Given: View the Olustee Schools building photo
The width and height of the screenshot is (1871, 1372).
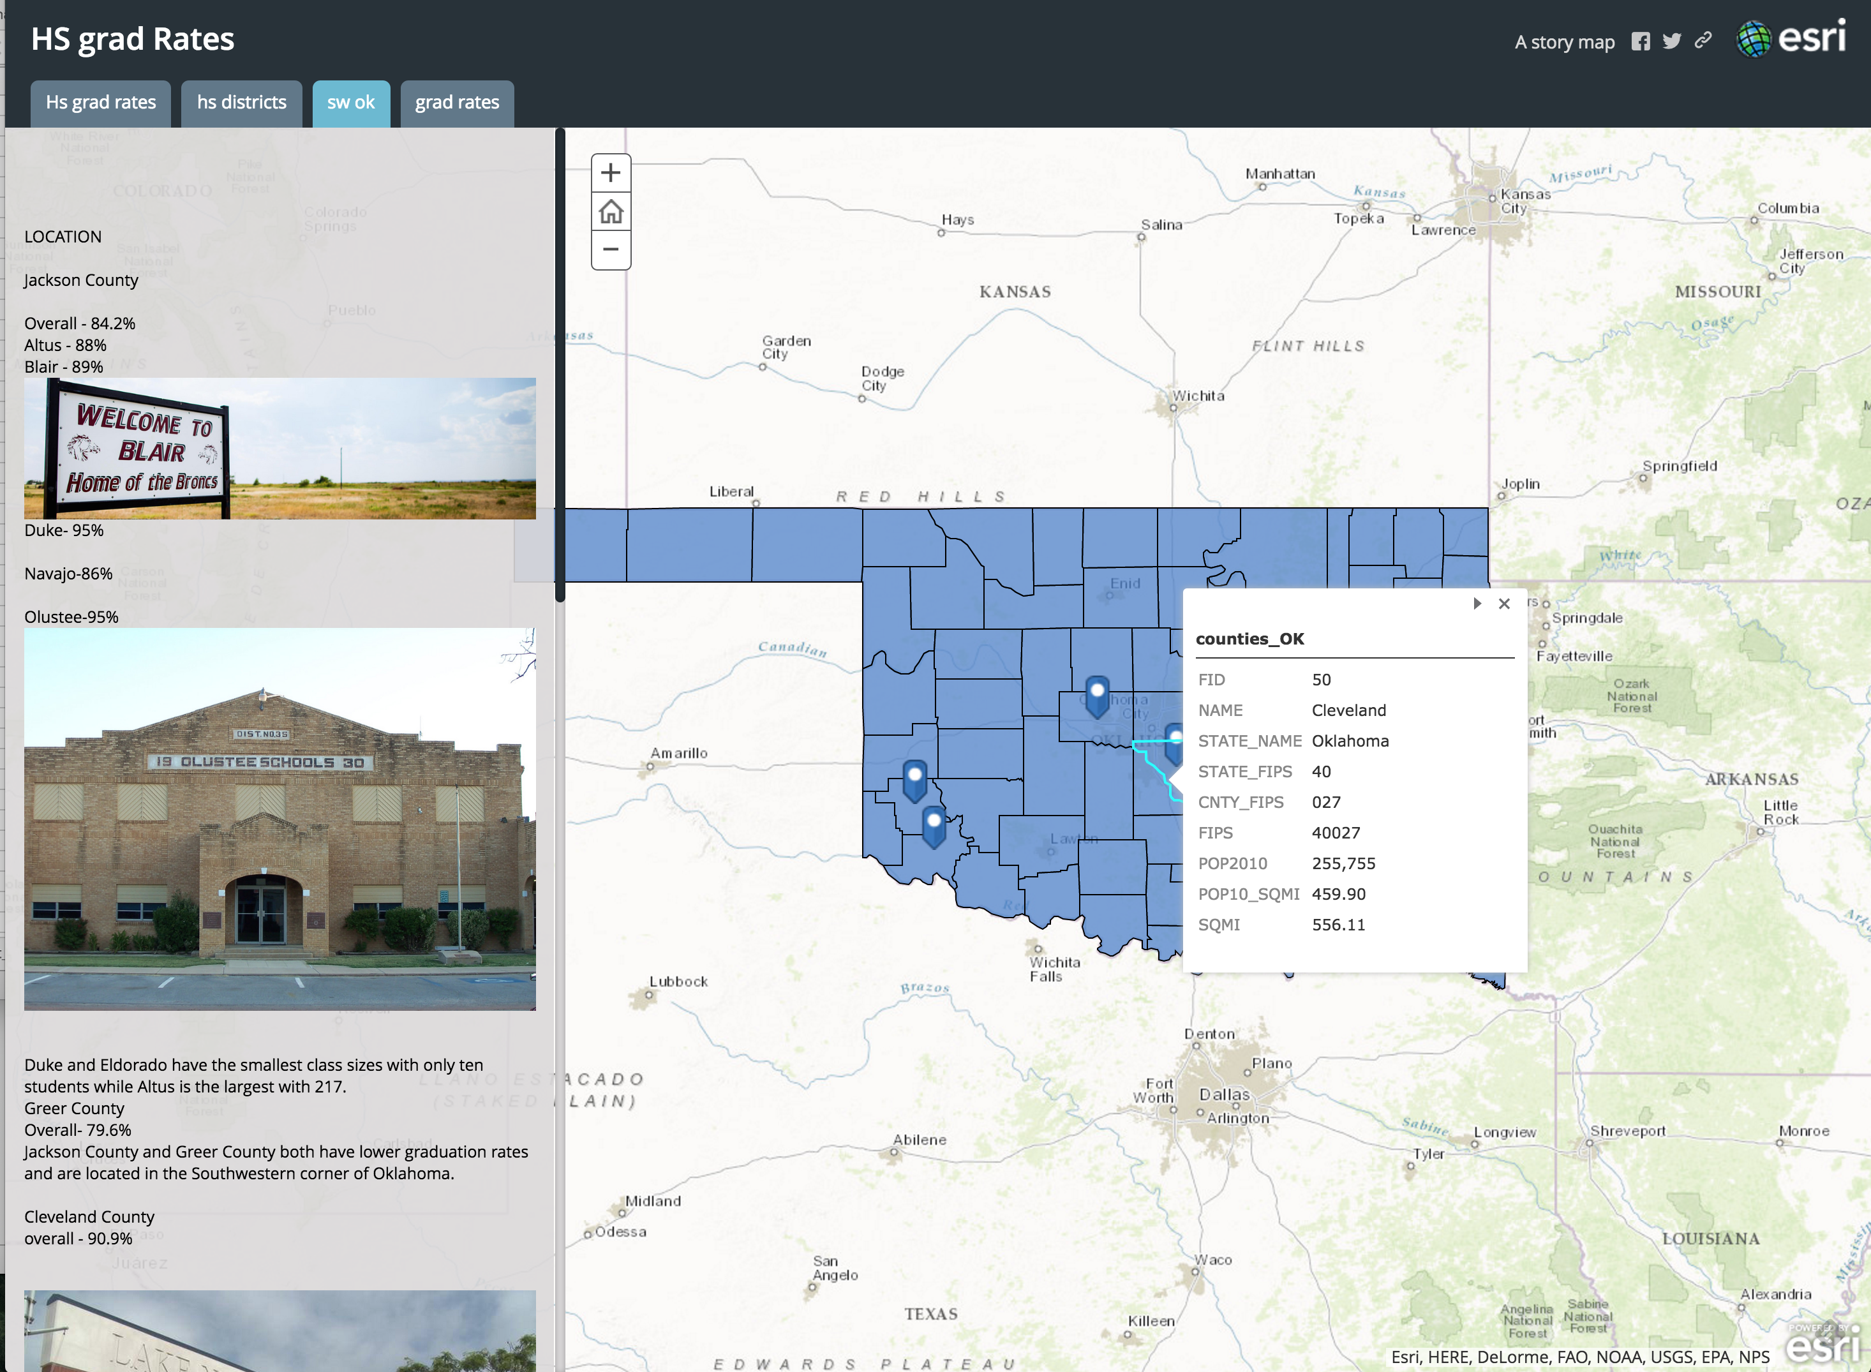Looking at the screenshot, I should pos(280,819).
